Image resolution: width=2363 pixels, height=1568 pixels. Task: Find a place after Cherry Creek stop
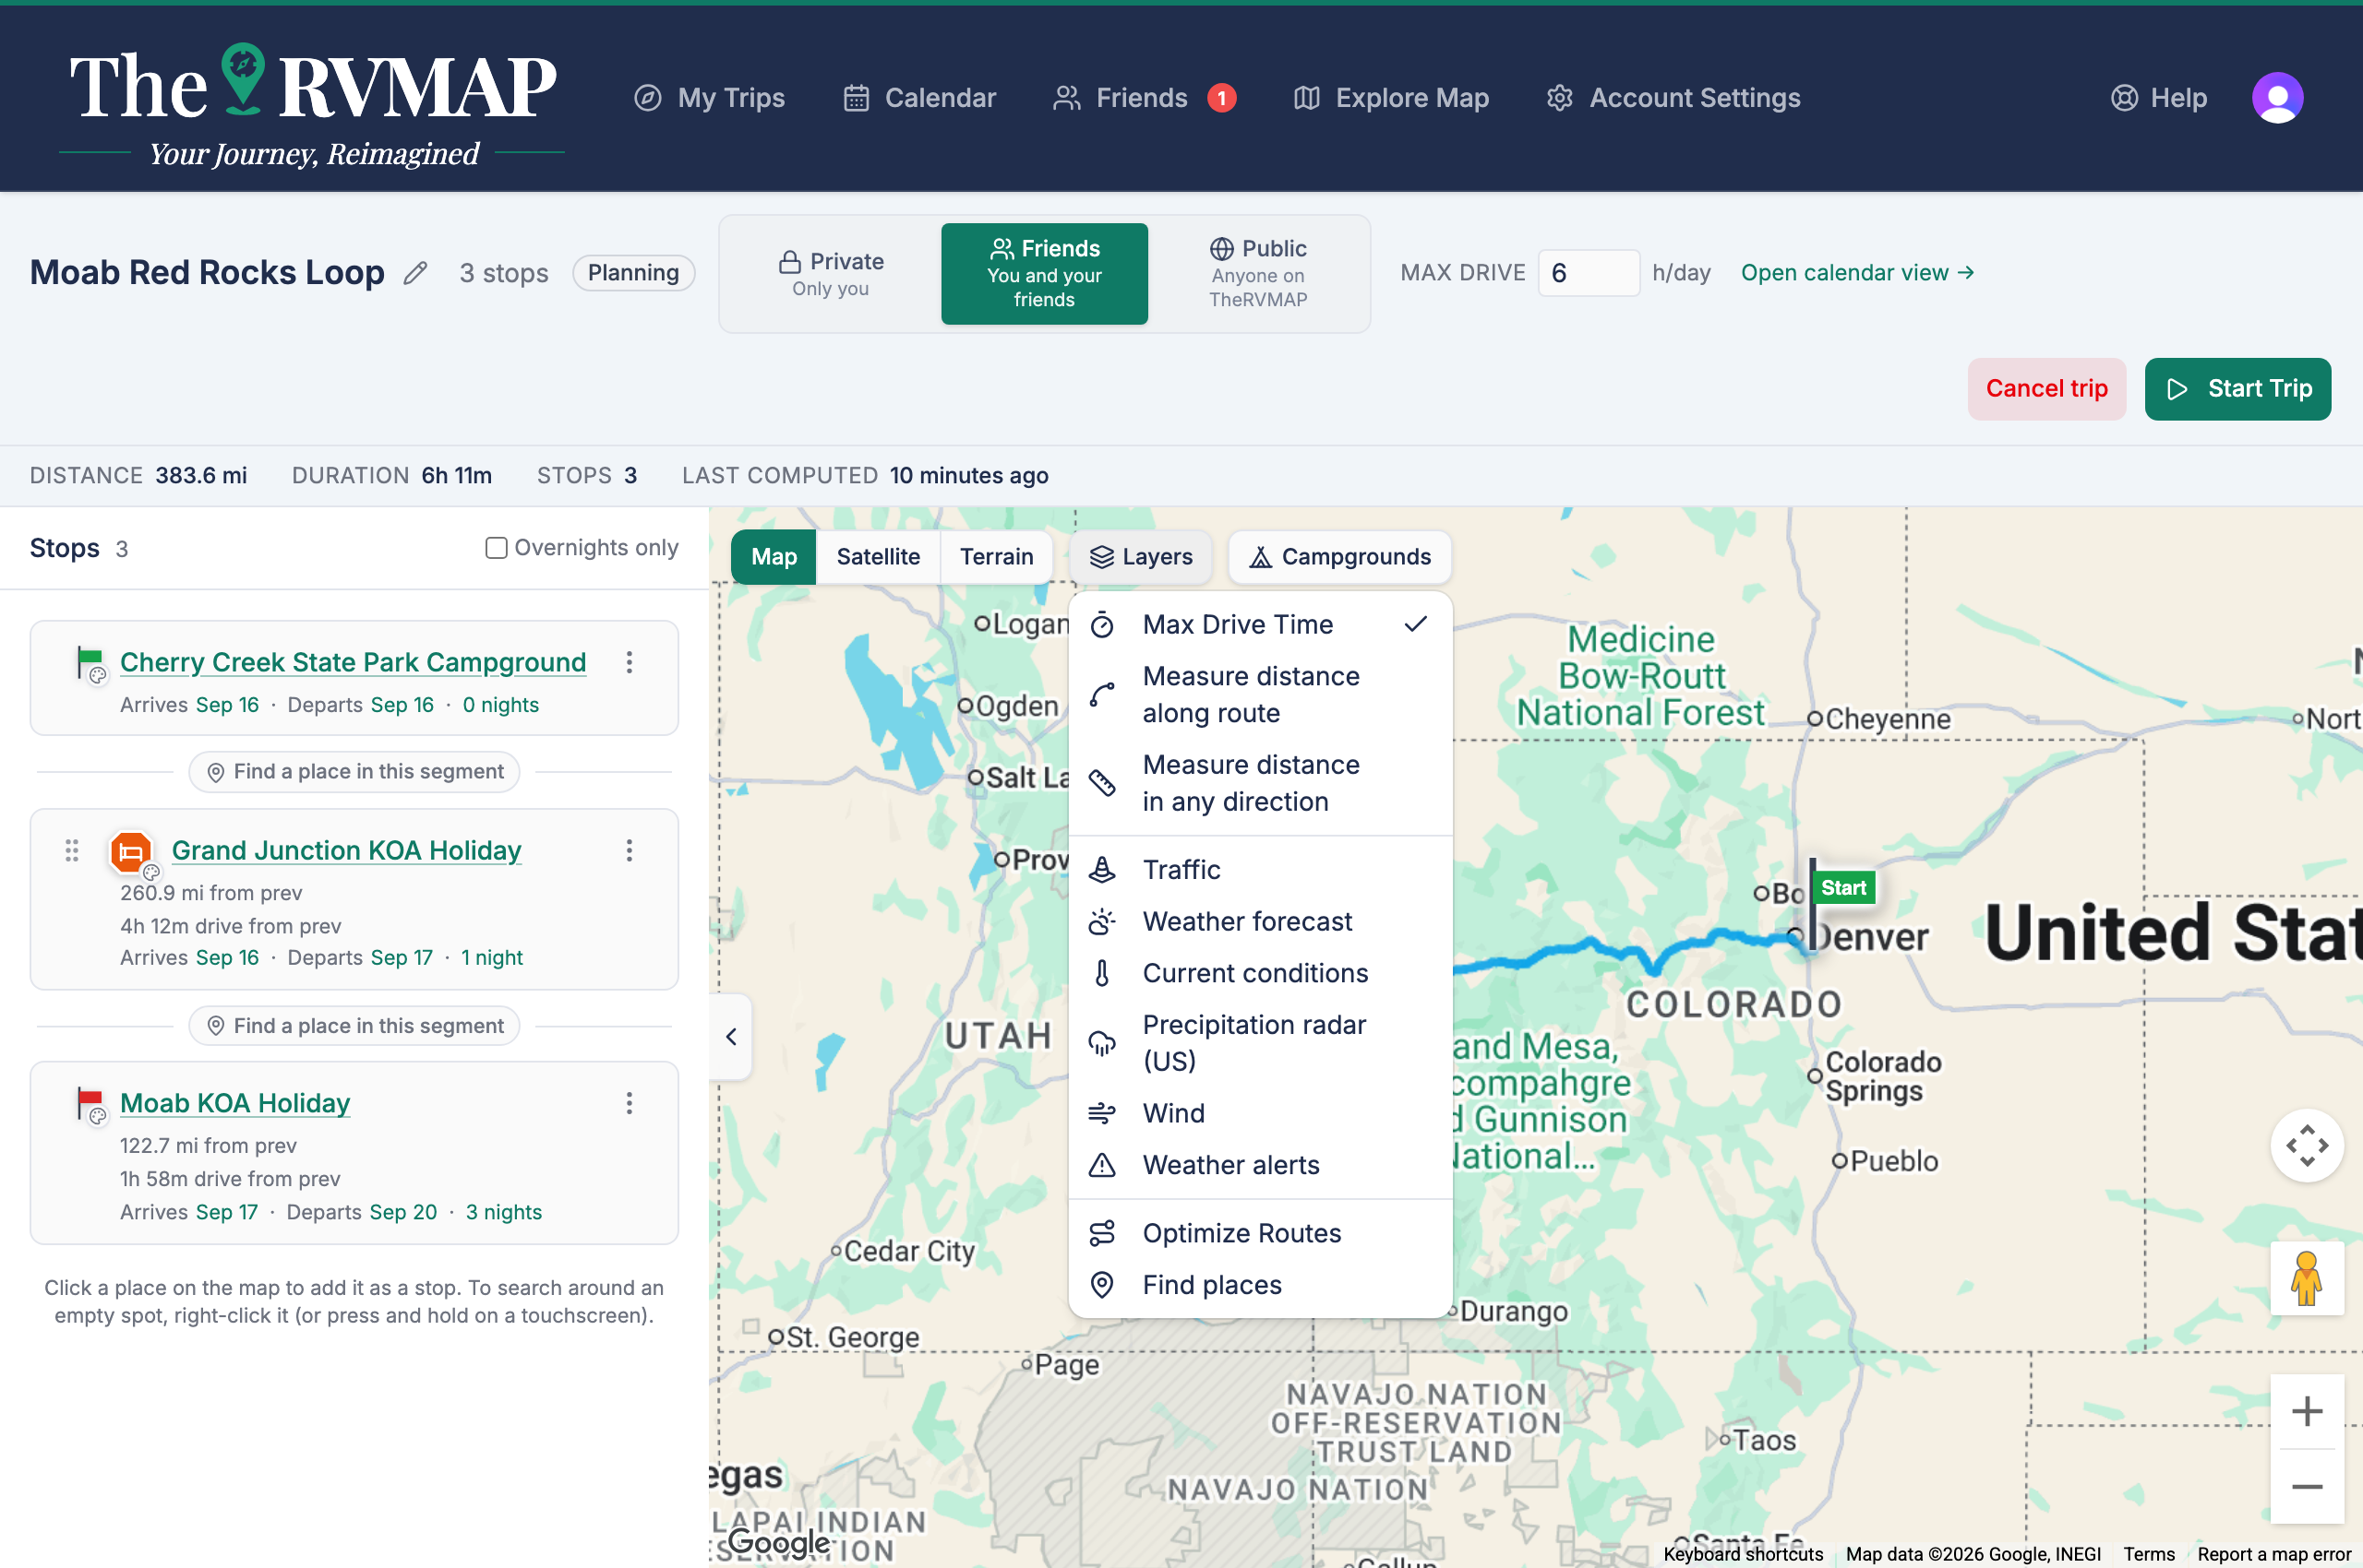coord(354,772)
